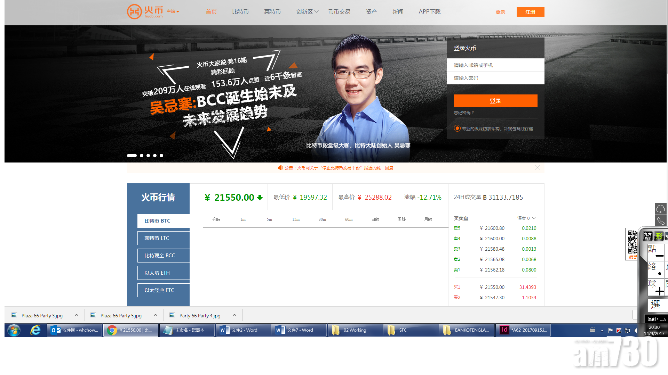Select the third banner carousel dot

click(148, 156)
